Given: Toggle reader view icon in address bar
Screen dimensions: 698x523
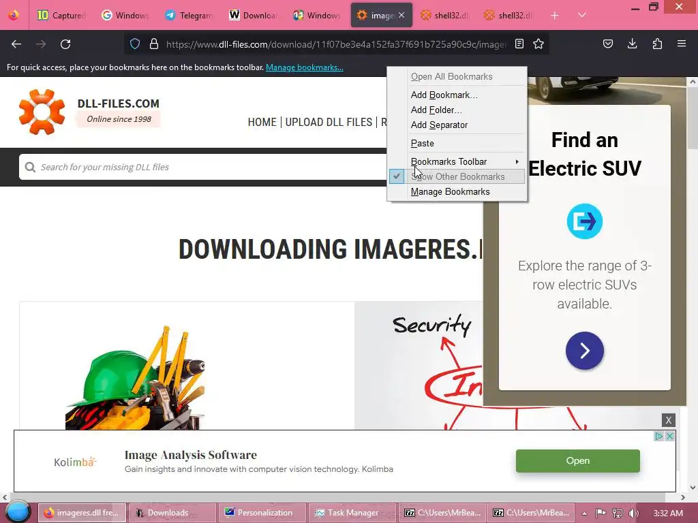Looking at the screenshot, I should coord(519,44).
